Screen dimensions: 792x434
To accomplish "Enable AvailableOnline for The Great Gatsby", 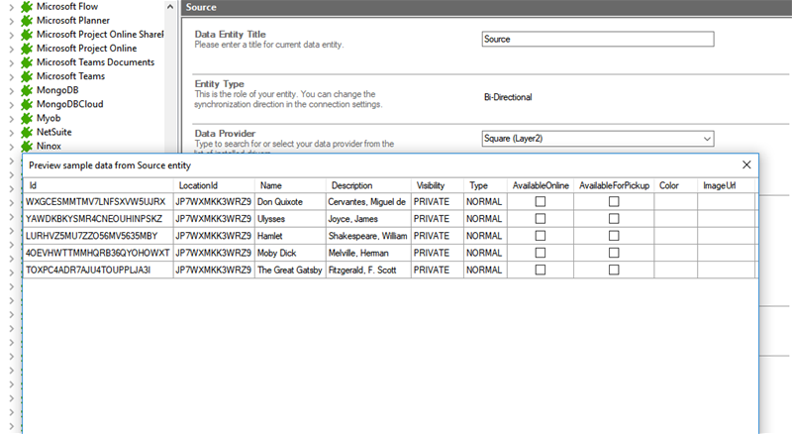I will coord(540,270).
